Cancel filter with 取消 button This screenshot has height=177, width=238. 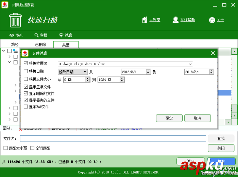tap(198, 118)
